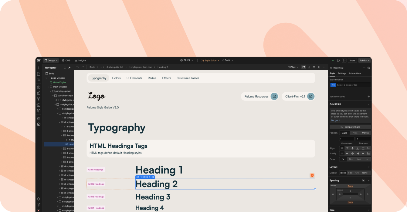
Task: Open the CMS tab
Action: click(x=66, y=60)
